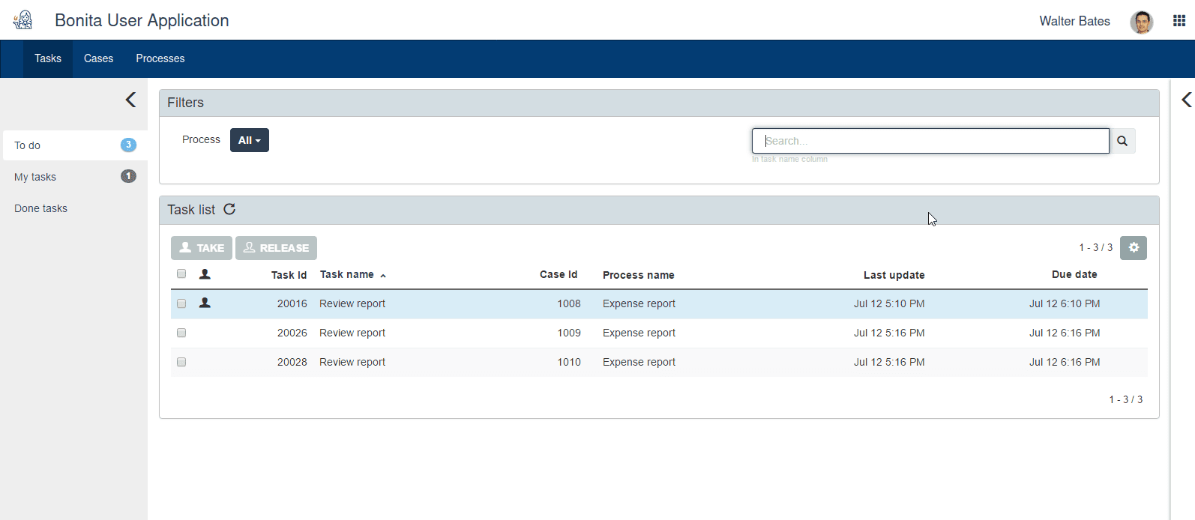Collapse the left sidebar panel
1195x520 pixels.
pyautogui.click(x=130, y=100)
